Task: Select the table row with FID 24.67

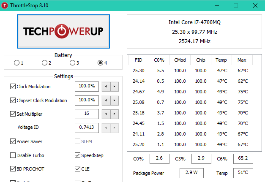Action: (190, 92)
